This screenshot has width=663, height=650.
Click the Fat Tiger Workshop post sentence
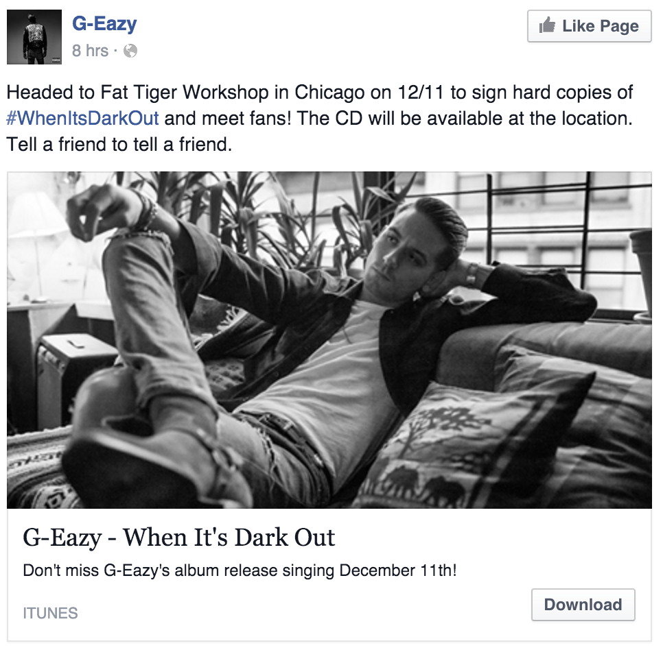coord(319,93)
